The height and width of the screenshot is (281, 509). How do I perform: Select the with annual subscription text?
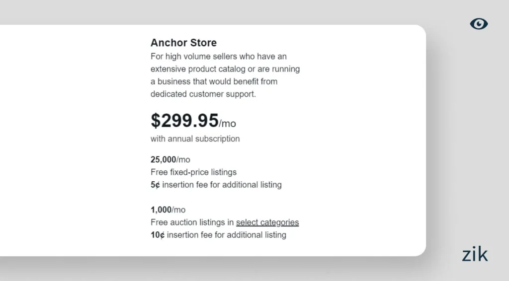click(x=195, y=139)
